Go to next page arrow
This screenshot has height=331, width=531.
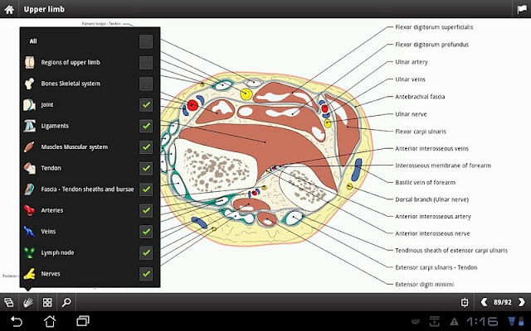pyautogui.click(x=522, y=302)
